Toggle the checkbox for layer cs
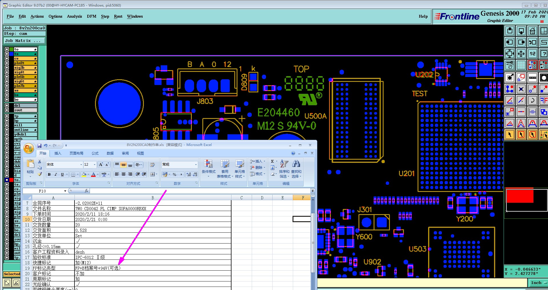Viewport: 548px width, 290px height. (7, 58)
